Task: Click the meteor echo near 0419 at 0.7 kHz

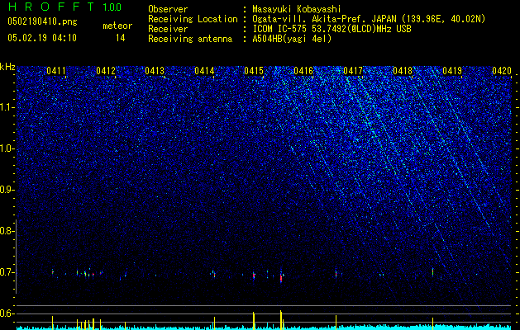Action: pyautogui.click(x=432, y=271)
